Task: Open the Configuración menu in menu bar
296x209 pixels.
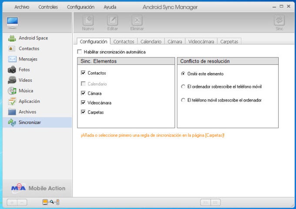Action: pyautogui.click(x=81, y=7)
